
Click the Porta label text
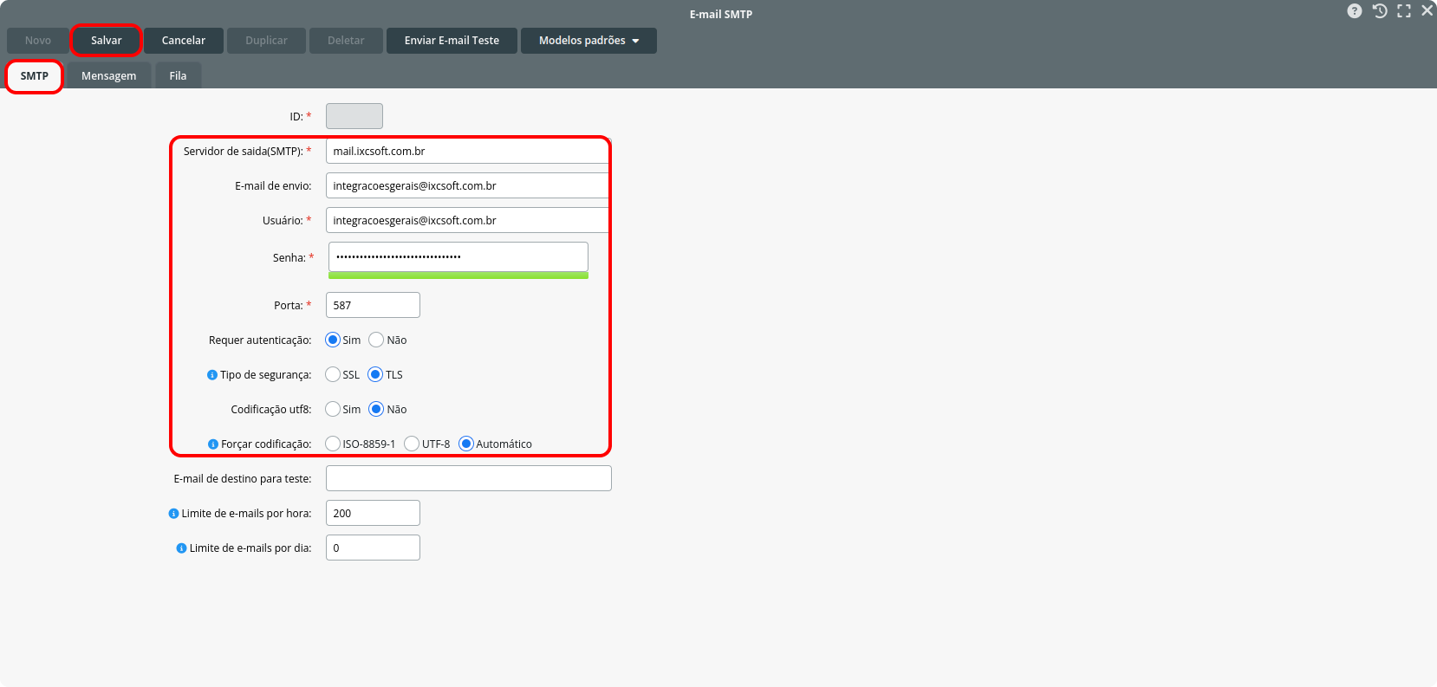[x=289, y=306]
